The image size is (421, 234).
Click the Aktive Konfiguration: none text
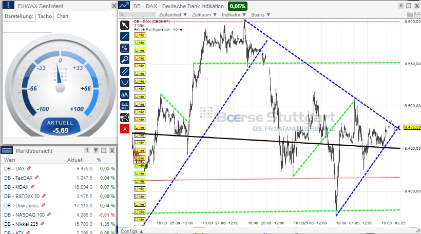(x=158, y=29)
